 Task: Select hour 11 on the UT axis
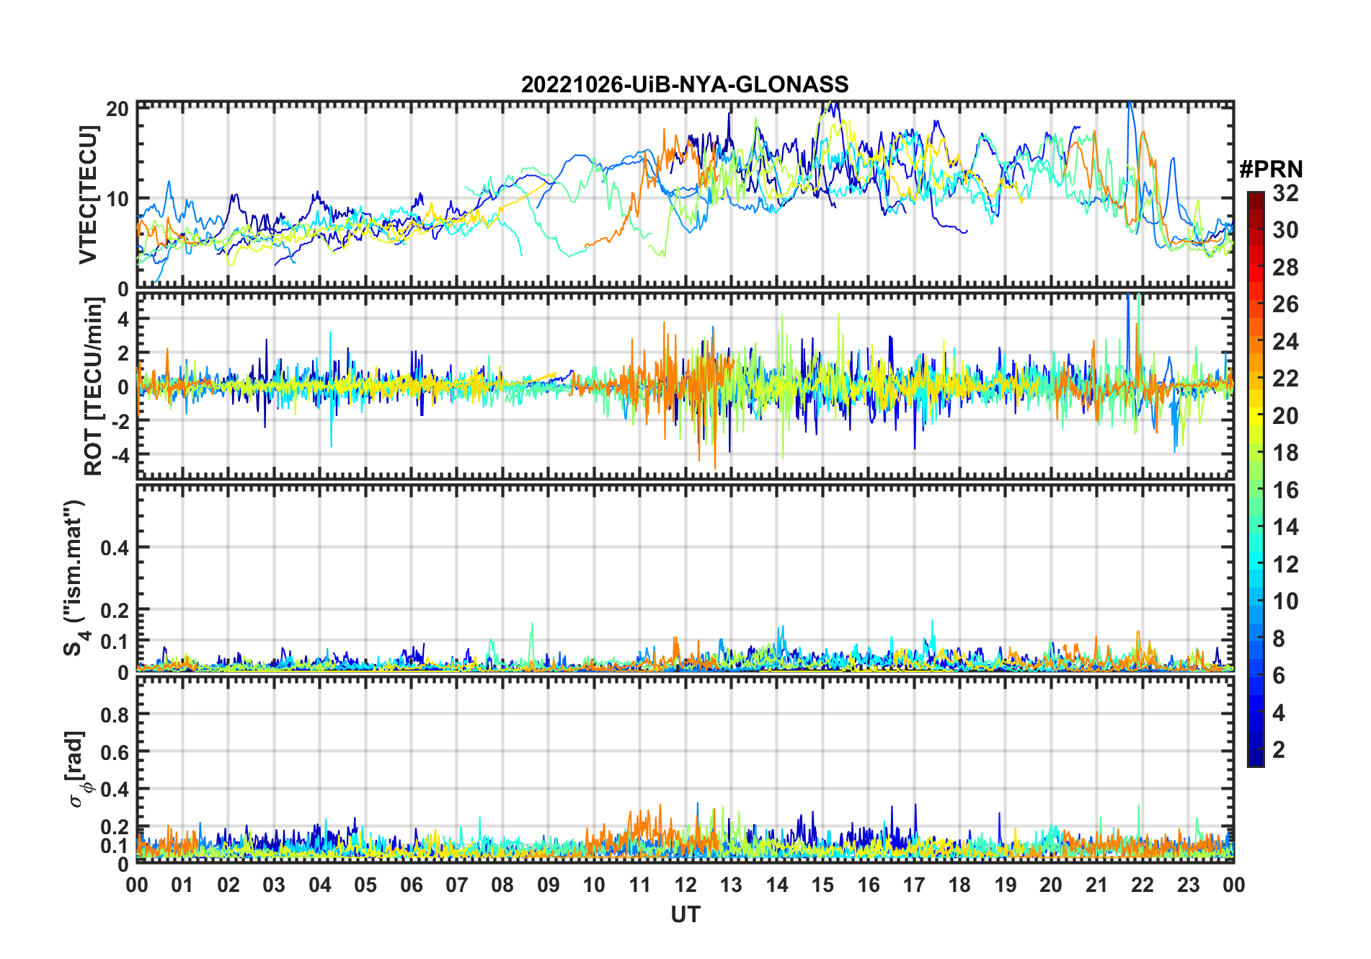tap(639, 885)
